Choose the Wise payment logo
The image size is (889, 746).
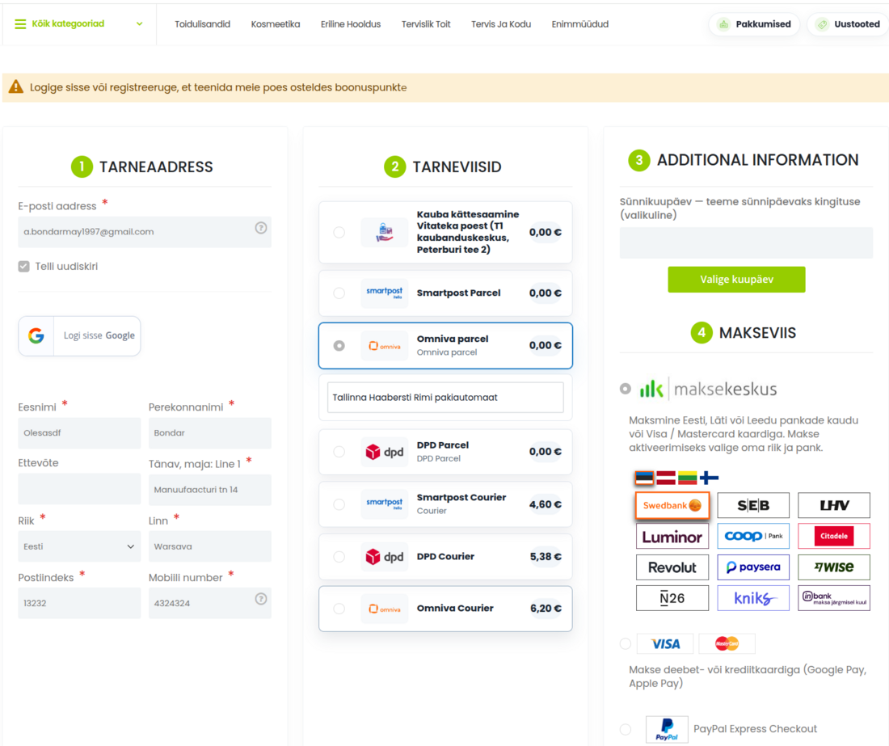tap(834, 567)
